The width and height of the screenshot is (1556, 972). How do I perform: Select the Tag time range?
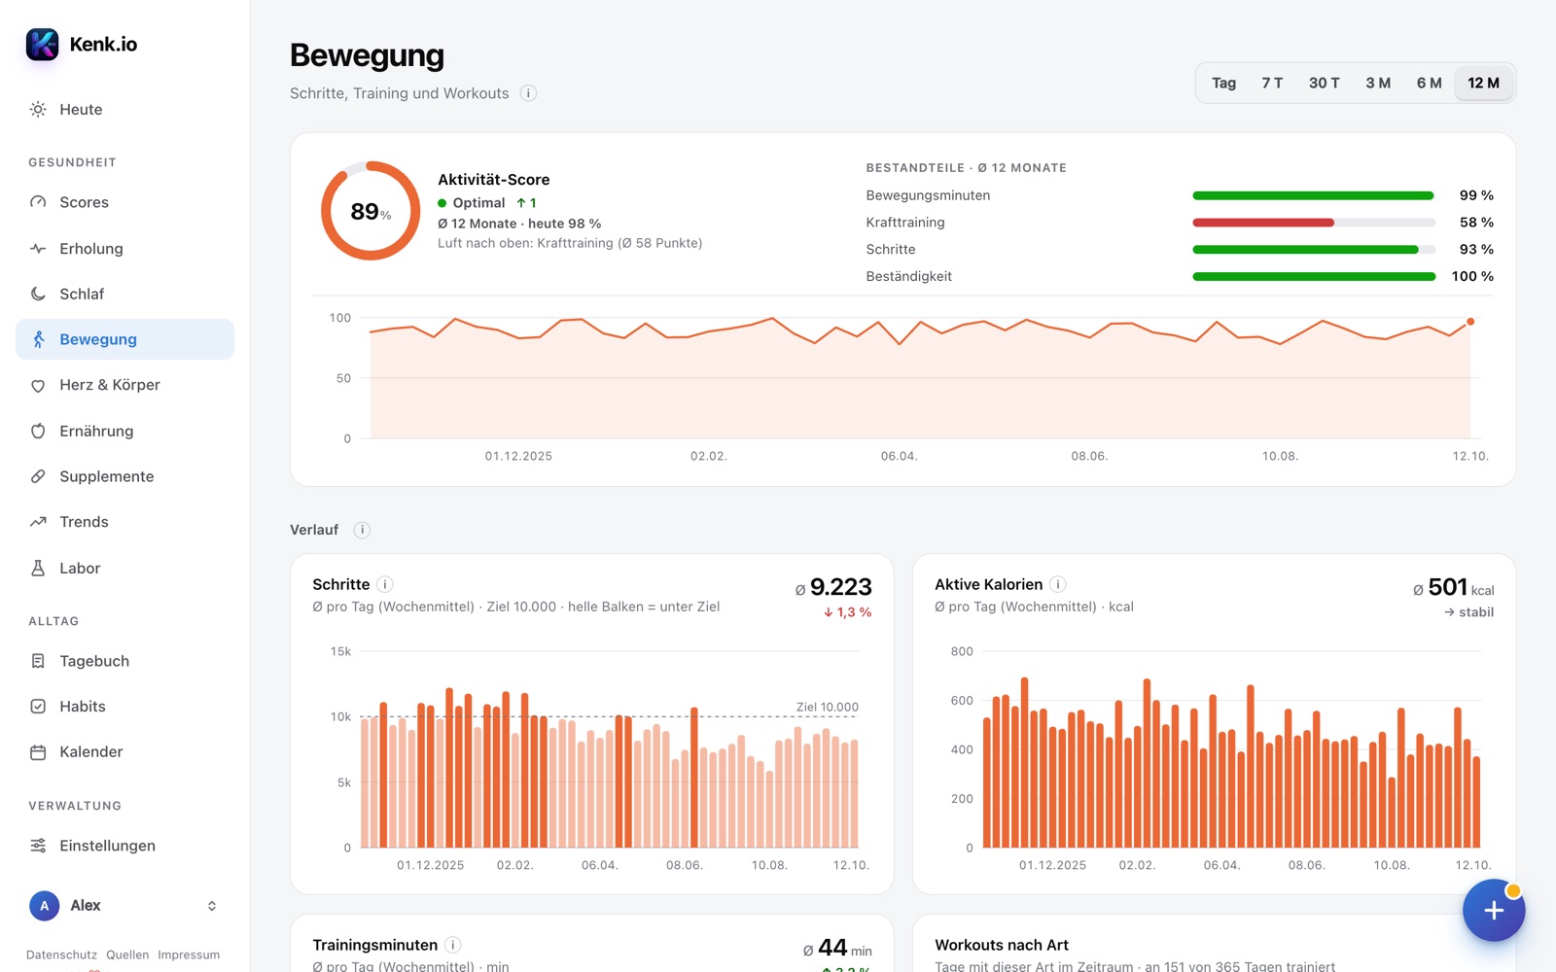click(1223, 84)
